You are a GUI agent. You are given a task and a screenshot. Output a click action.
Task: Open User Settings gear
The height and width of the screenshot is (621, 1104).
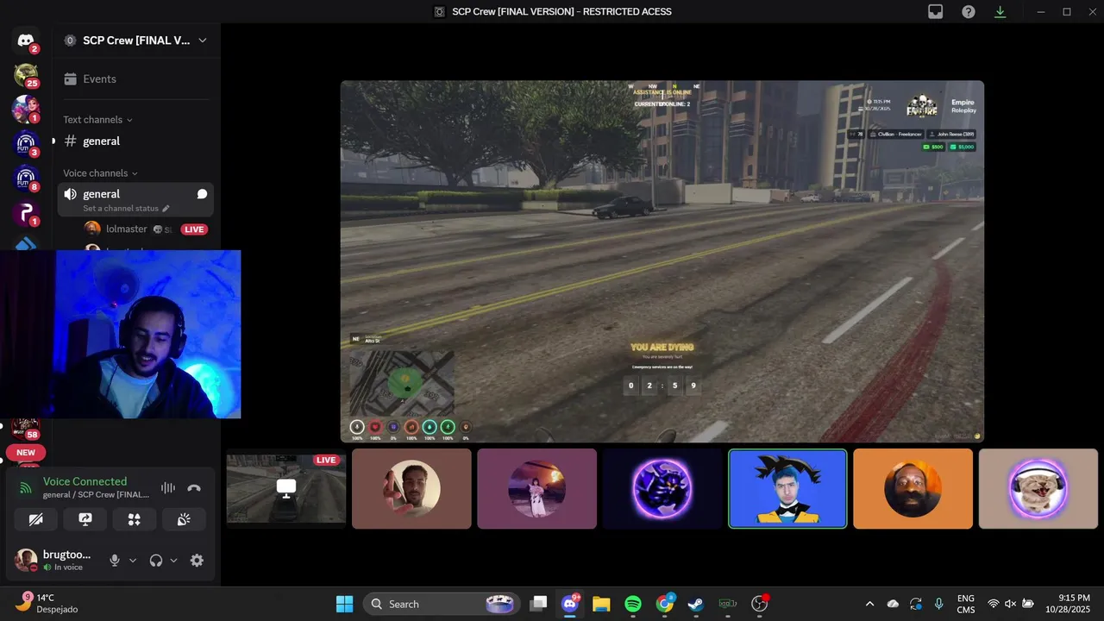(x=197, y=560)
